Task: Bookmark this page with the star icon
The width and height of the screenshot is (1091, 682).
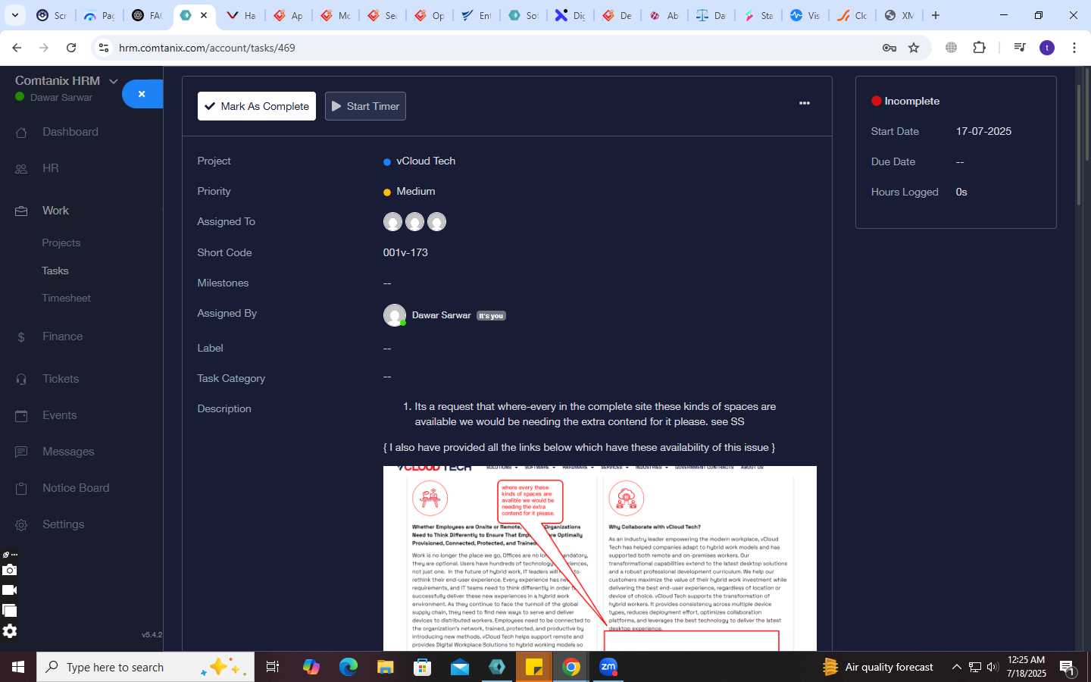Action: pos(914,48)
